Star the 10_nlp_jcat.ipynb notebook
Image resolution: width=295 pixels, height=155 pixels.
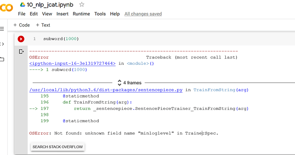click(82, 5)
